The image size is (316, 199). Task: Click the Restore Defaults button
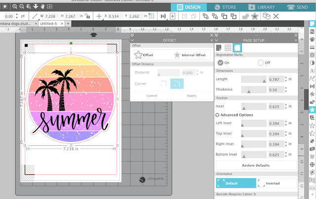(256, 165)
